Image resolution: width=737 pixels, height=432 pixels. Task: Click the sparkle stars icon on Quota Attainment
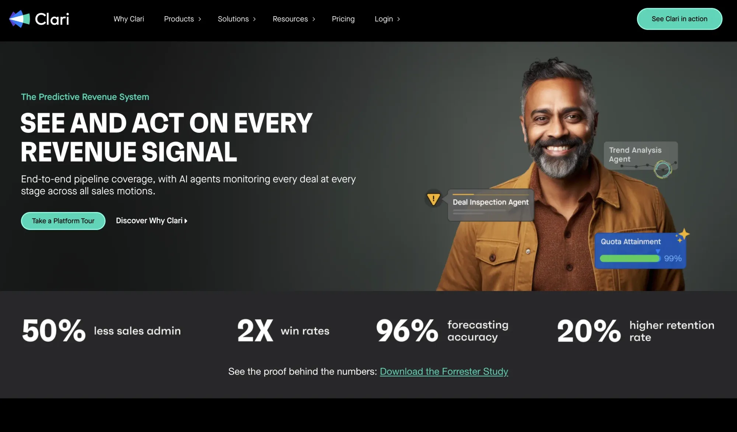pos(682,236)
